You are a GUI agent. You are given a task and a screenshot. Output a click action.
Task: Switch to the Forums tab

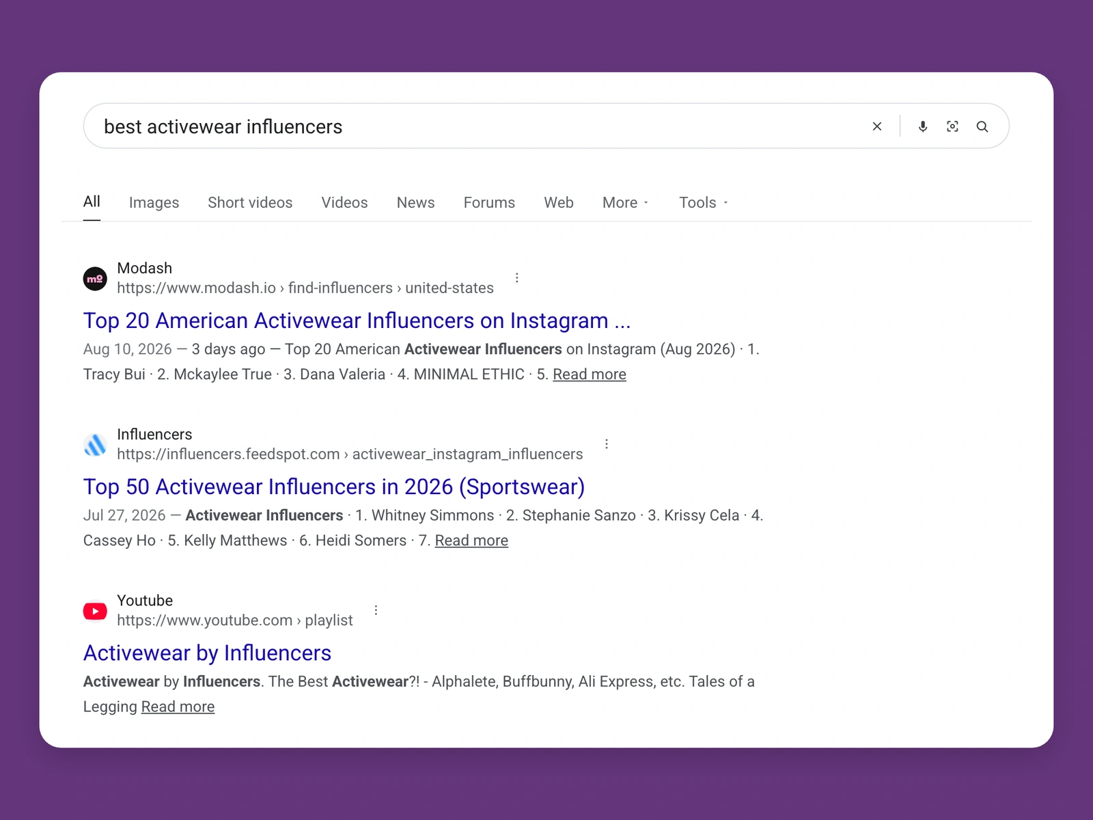489,202
